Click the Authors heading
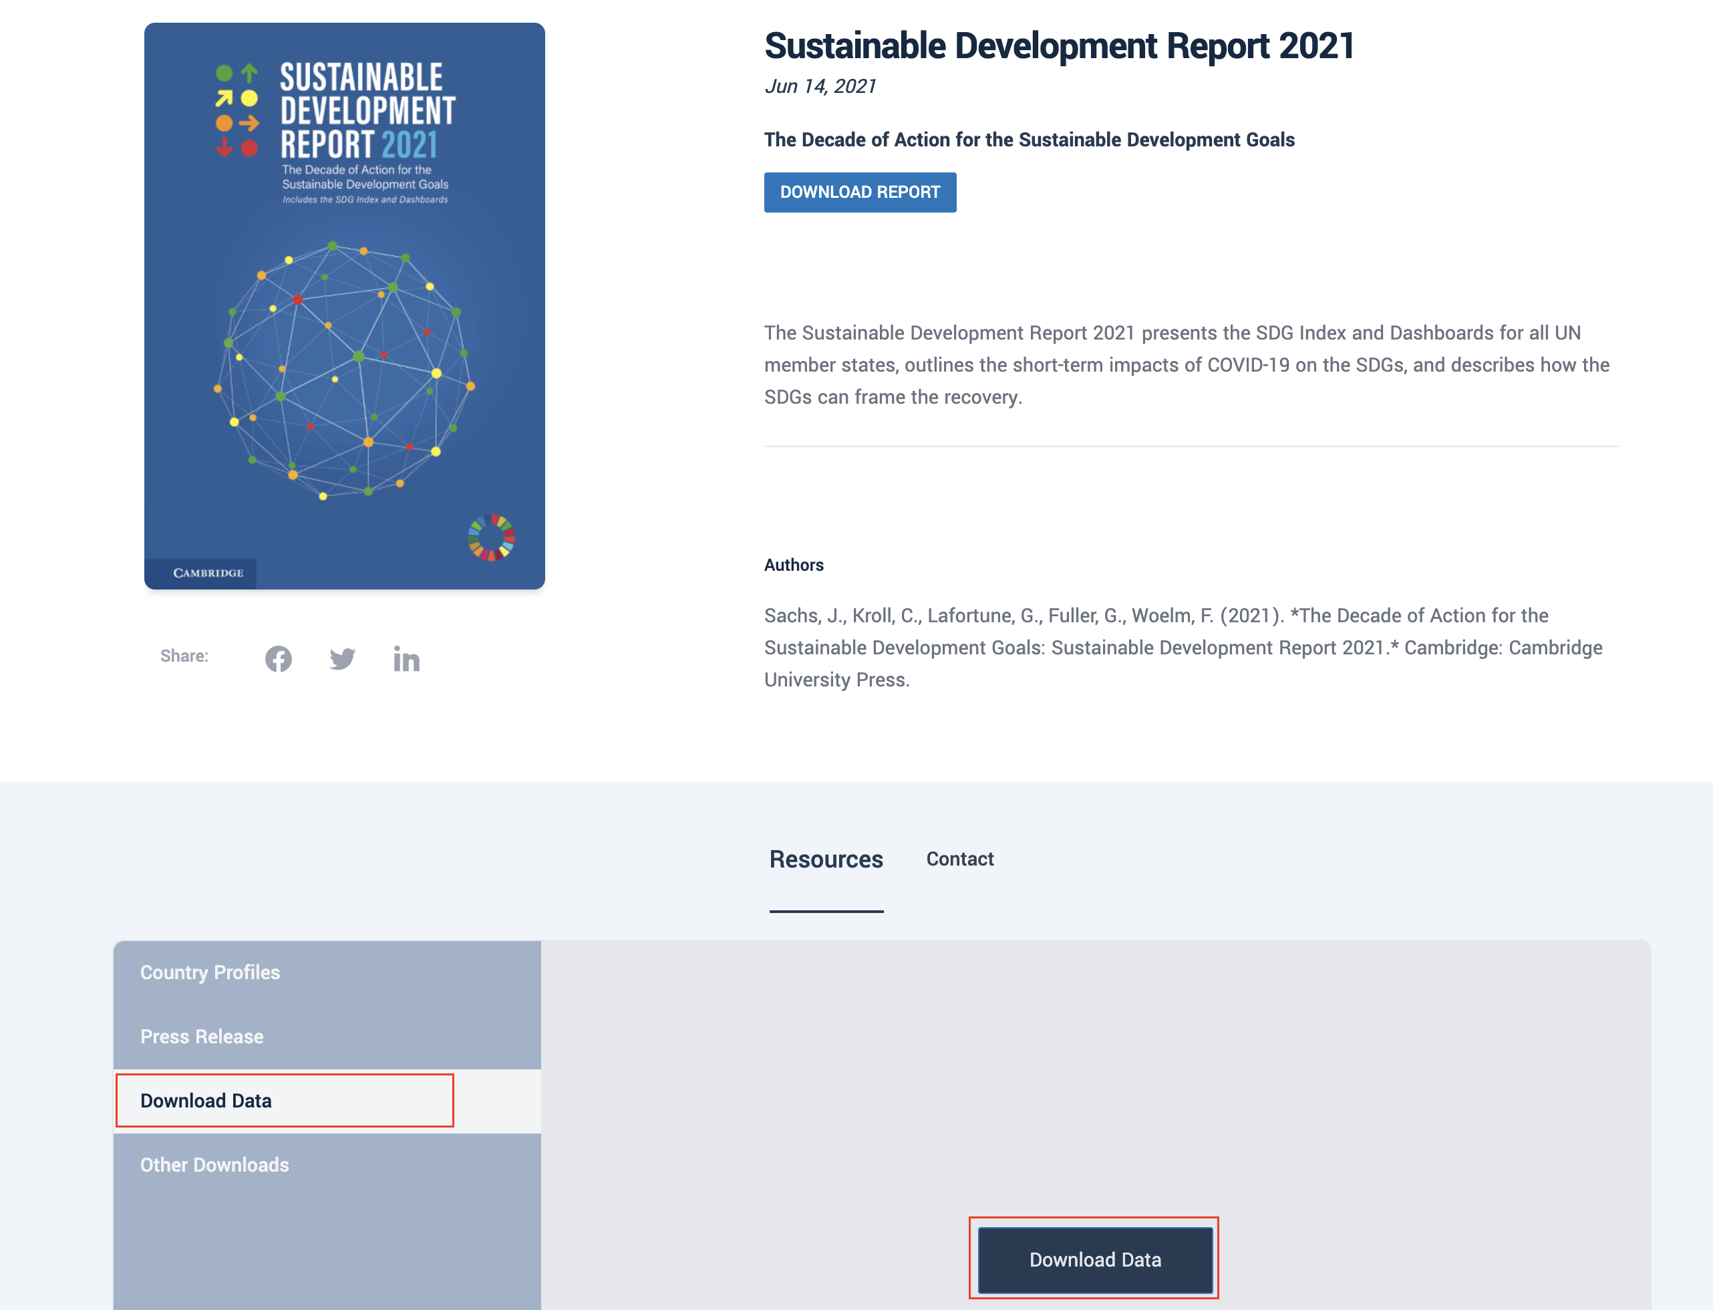Image resolution: width=1713 pixels, height=1310 pixels. (x=794, y=565)
